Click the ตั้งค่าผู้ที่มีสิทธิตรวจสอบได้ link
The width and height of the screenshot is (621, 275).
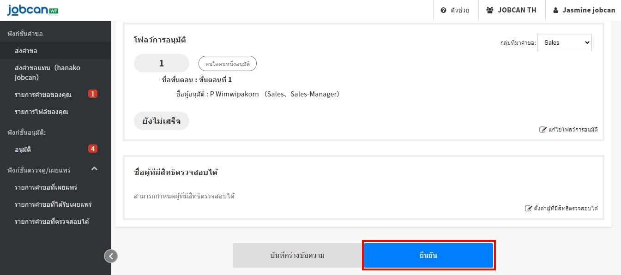point(566,209)
